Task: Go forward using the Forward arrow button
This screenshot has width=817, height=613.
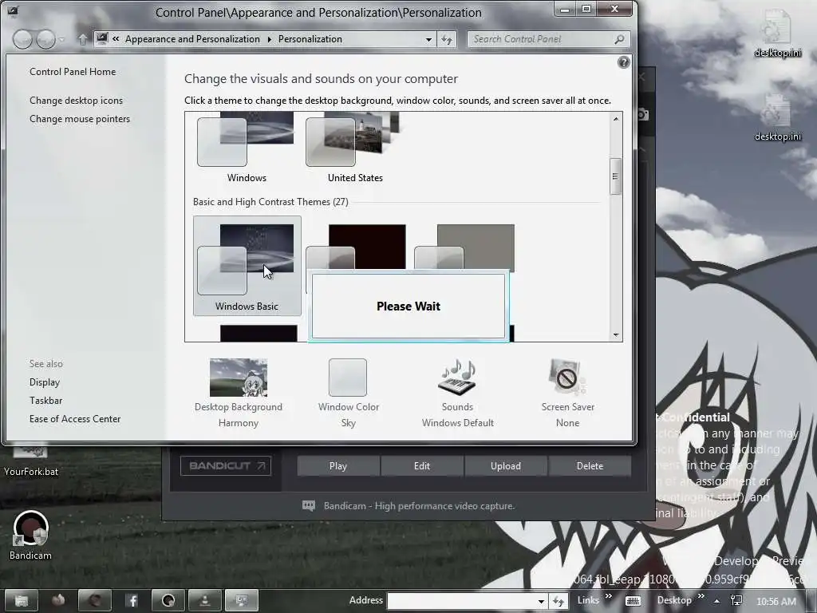Action: [45, 39]
